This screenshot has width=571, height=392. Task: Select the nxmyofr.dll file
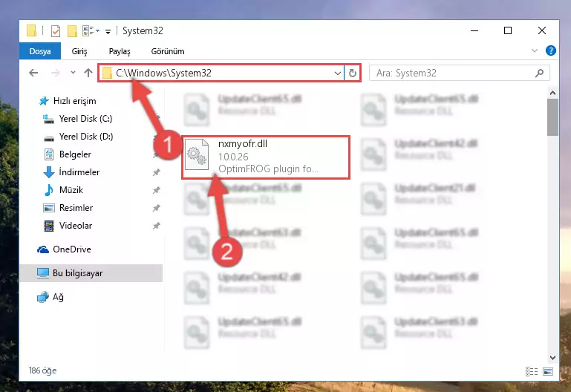(x=266, y=157)
